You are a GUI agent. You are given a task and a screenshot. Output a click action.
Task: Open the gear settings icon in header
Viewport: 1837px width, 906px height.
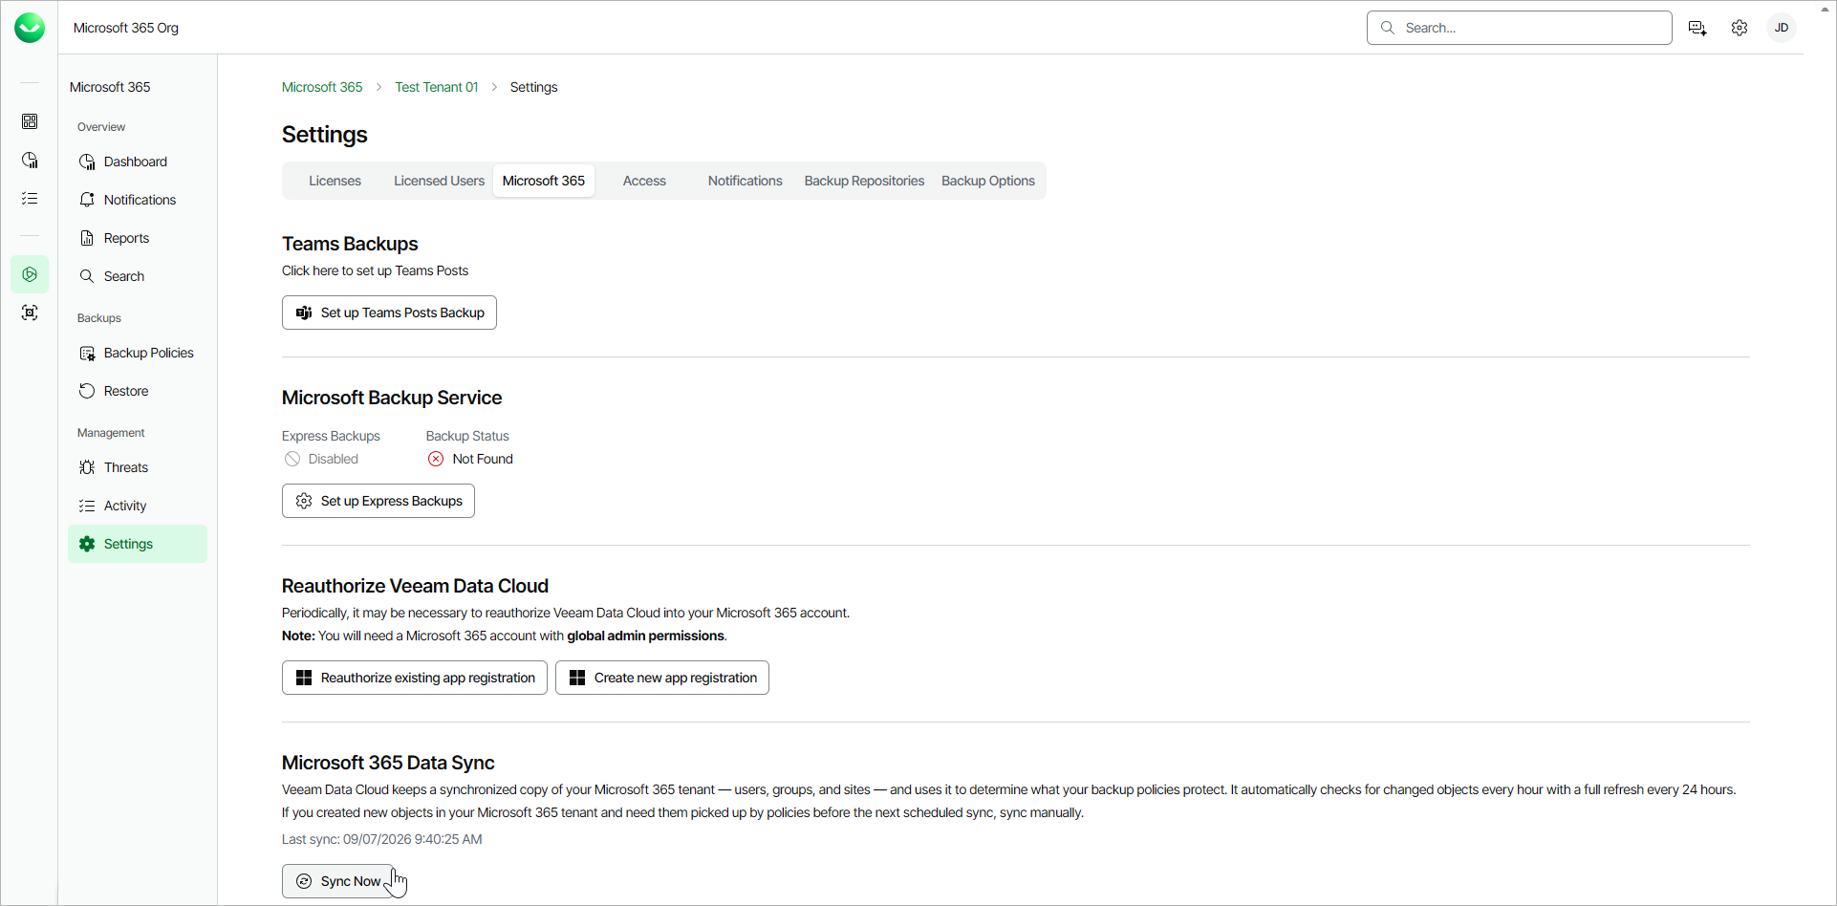[x=1740, y=28]
